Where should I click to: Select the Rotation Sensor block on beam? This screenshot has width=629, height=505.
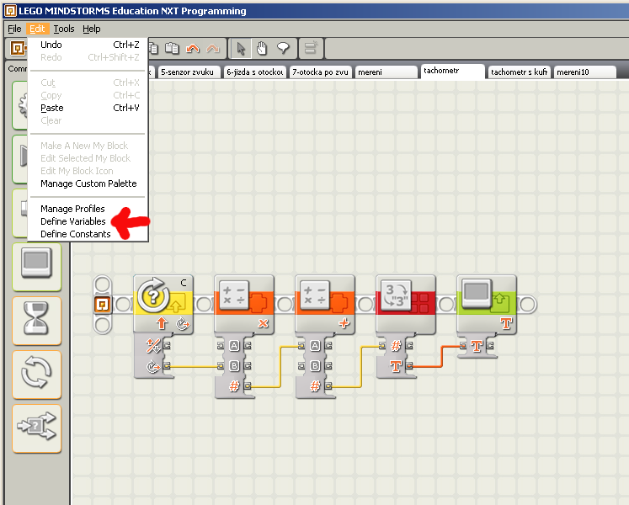click(x=163, y=305)
